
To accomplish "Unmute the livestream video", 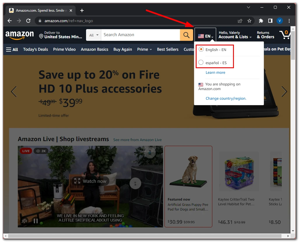I will point(24,221).
